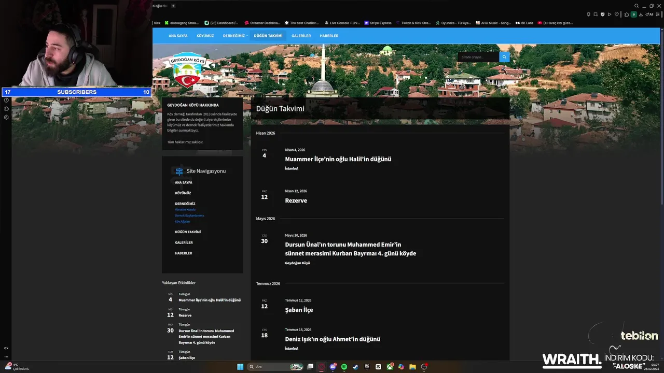The image size is (664, 373).
Task: Open the Streamer Dashboard bookmark
Action: [x=262, y=23]
